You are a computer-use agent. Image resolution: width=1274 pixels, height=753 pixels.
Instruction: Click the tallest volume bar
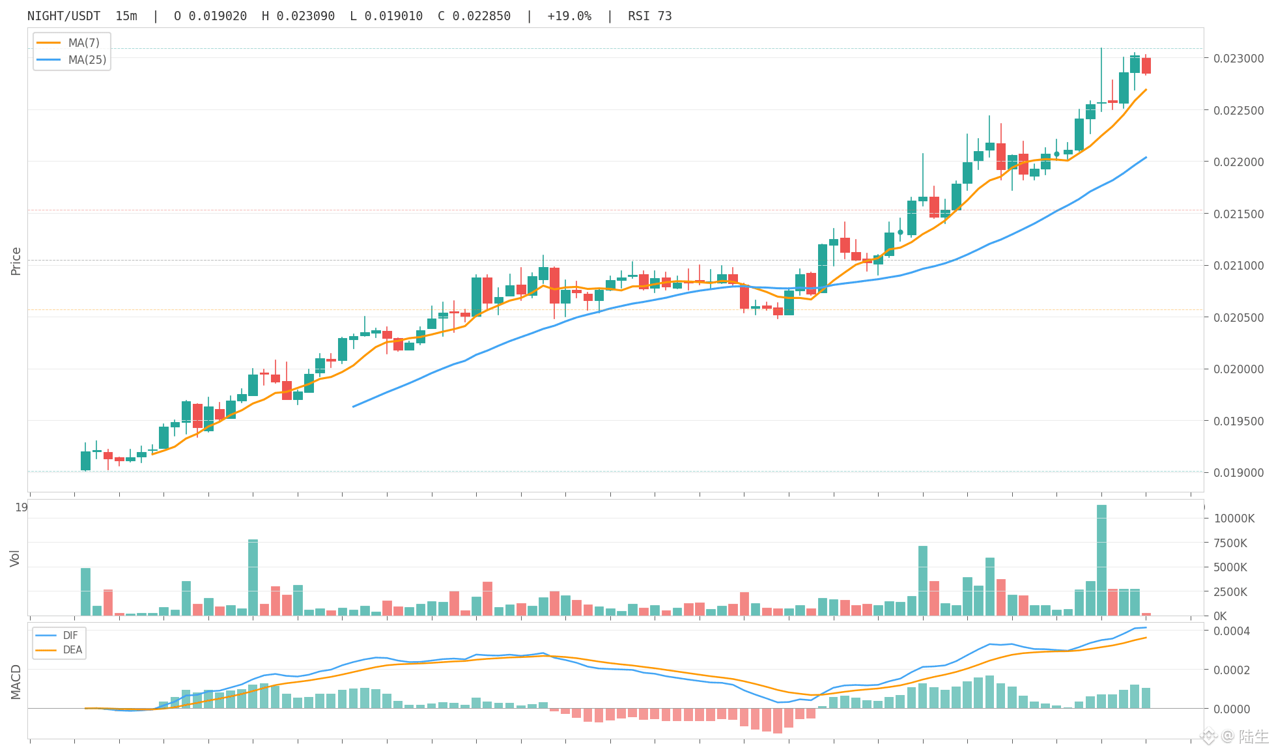tap(1101, 560)
